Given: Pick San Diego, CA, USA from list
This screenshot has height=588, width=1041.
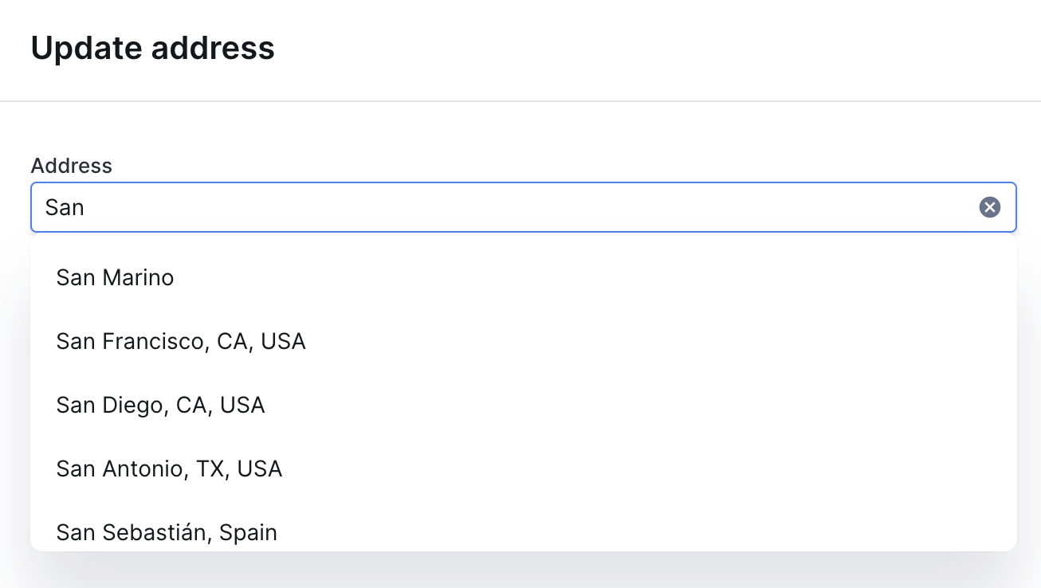Looking at the screenshot, I should (x=160, y=406).
